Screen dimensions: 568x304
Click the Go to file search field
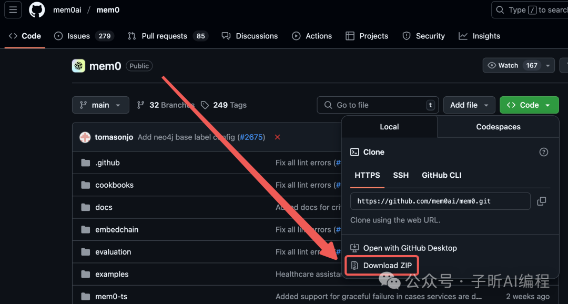click(378, 105)
